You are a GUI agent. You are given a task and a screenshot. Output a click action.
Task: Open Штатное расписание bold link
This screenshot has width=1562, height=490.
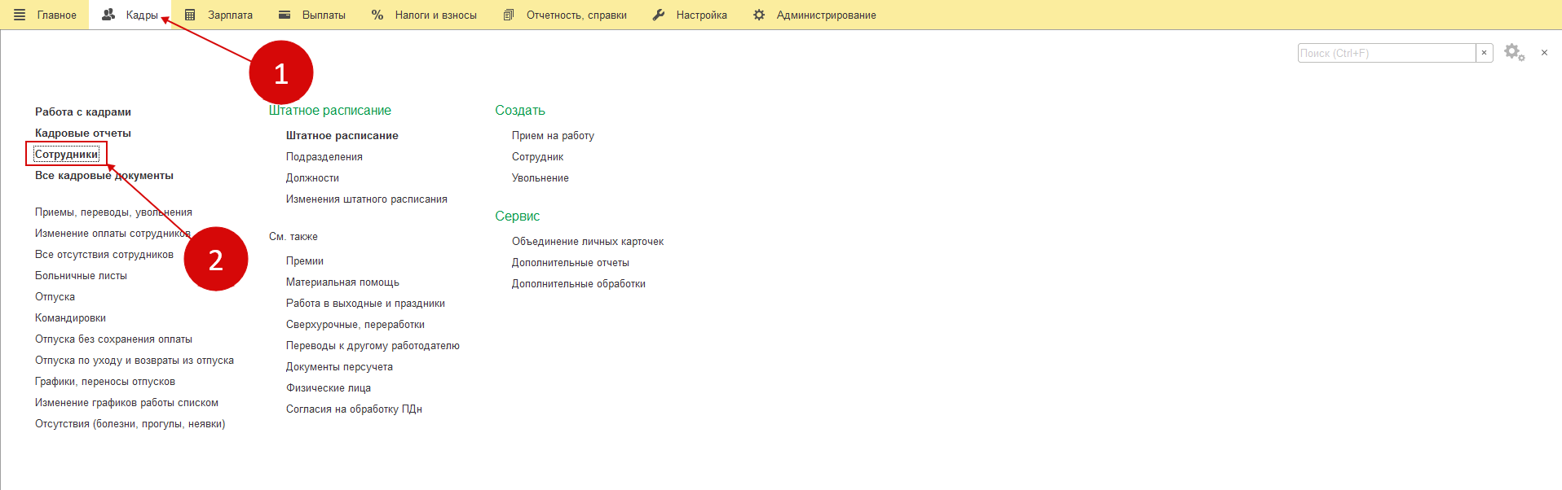(x=342, y=136)
